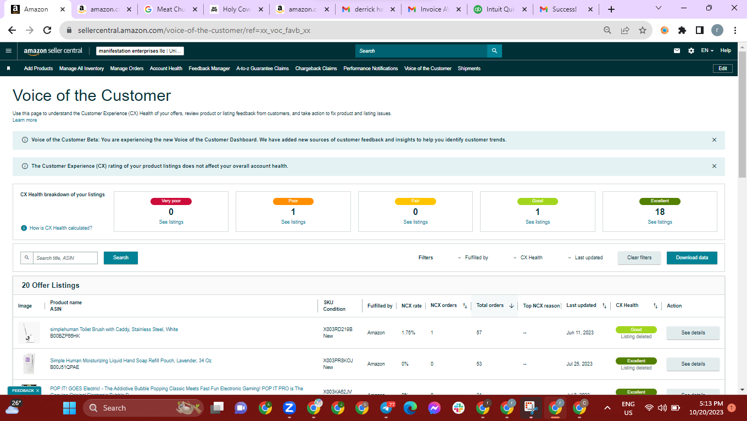Click Edit button in the nav bar

(x=723, y=69)
